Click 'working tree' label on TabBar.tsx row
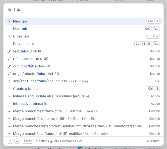This screenshot has width=167, height=149. click(79, 81)
